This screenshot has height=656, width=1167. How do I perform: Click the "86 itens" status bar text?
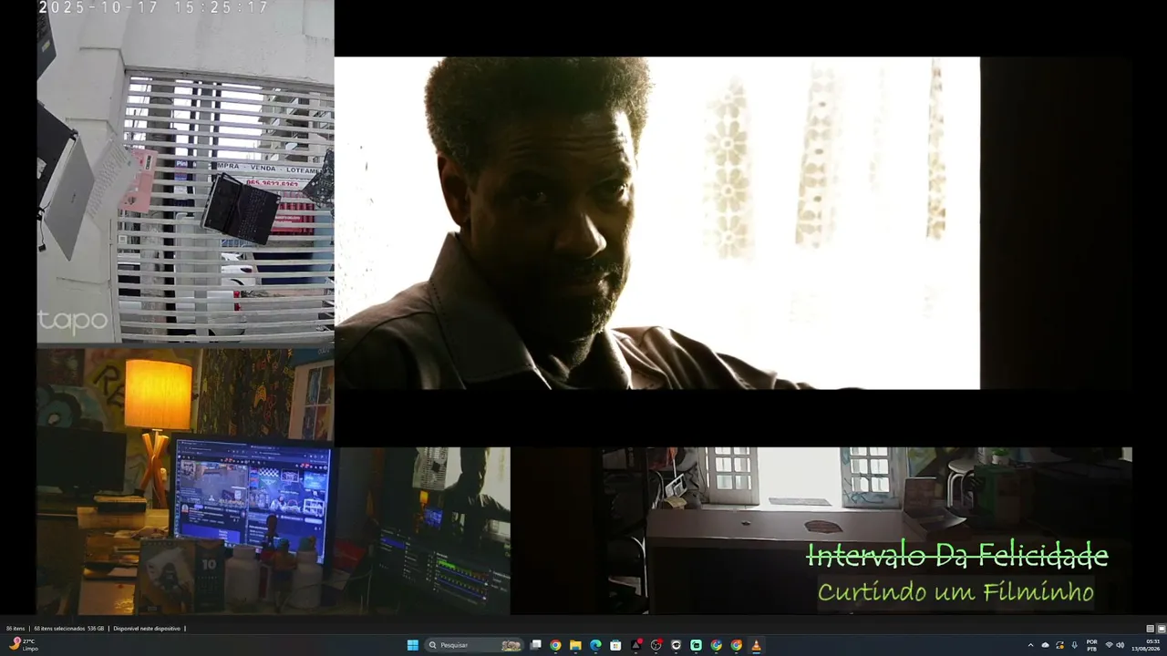pyautogui.click(x=15, y=629)
